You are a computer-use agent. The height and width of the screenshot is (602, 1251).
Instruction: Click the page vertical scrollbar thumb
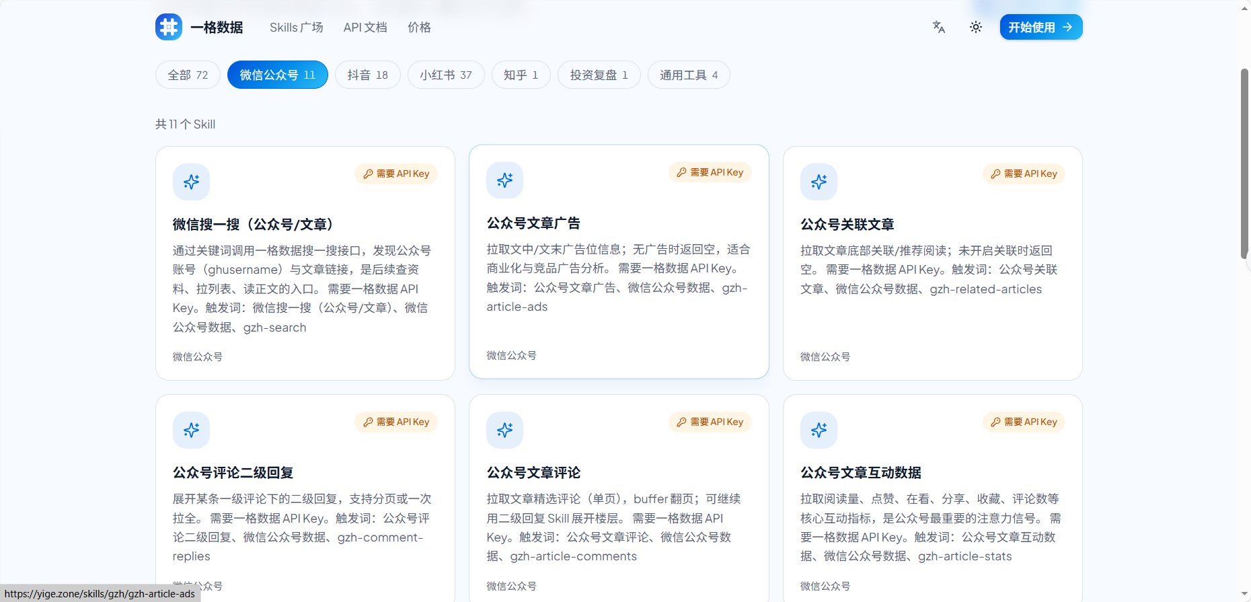point(1244,163)
